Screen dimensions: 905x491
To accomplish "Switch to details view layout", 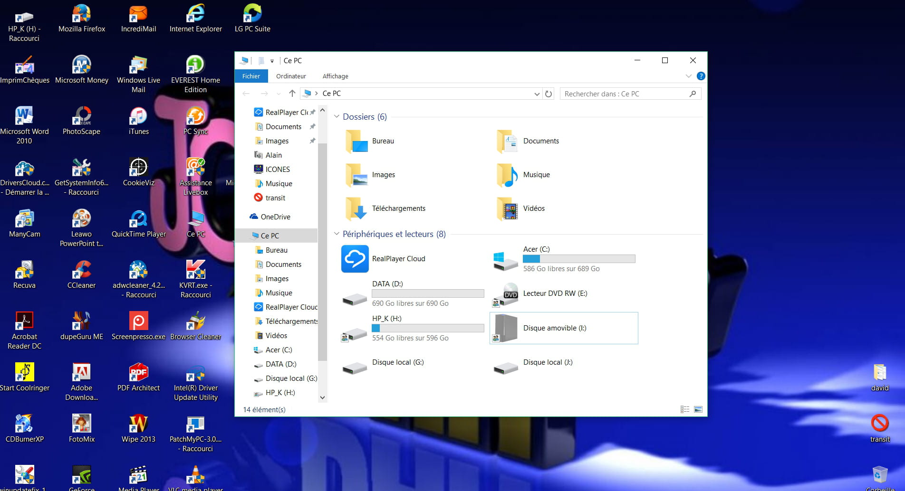I will (x=685, y=409).
